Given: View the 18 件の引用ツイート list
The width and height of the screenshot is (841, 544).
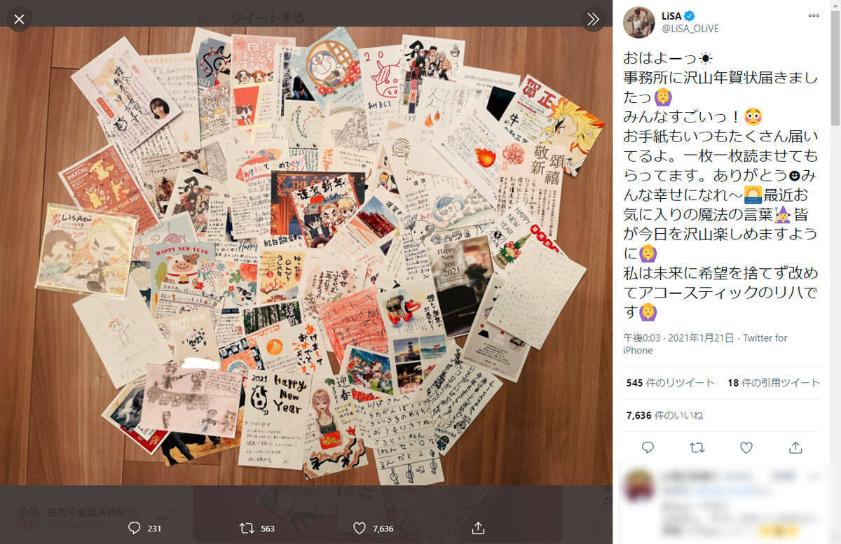Looking at the screenshot, I should pos(774,383).
